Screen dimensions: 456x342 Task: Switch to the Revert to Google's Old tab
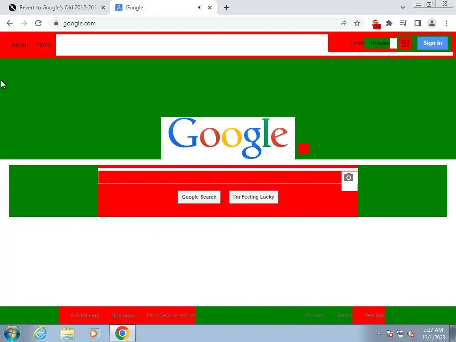[55, 8]
